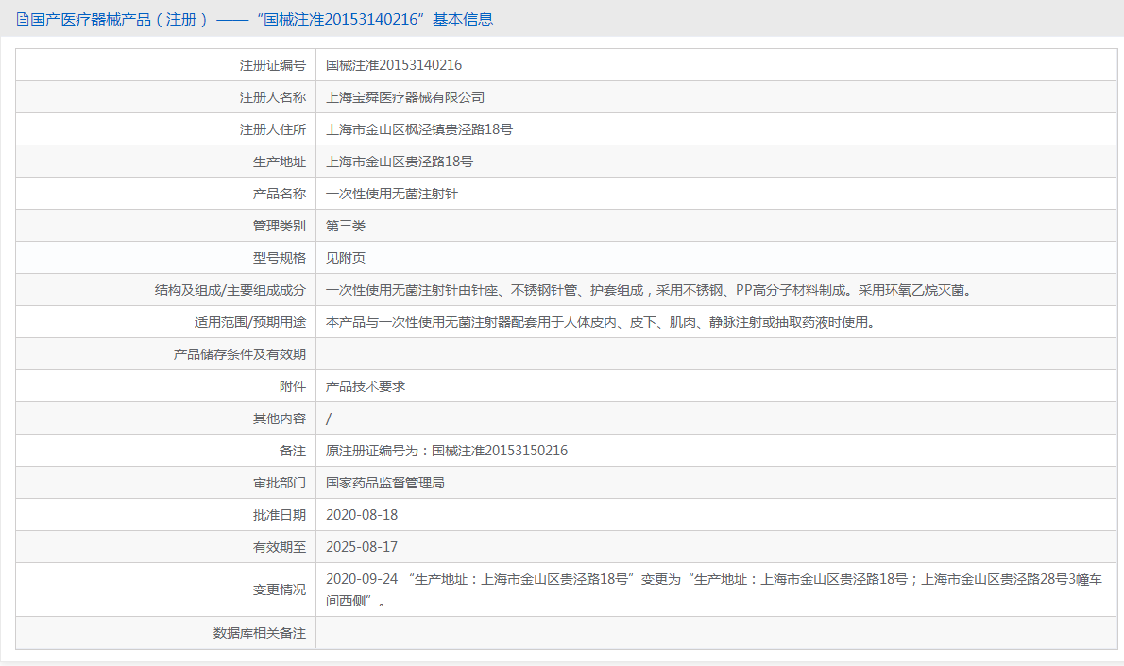
Task: Select registration number value 国械注准20153140216
Action: [x=394, y=65]
